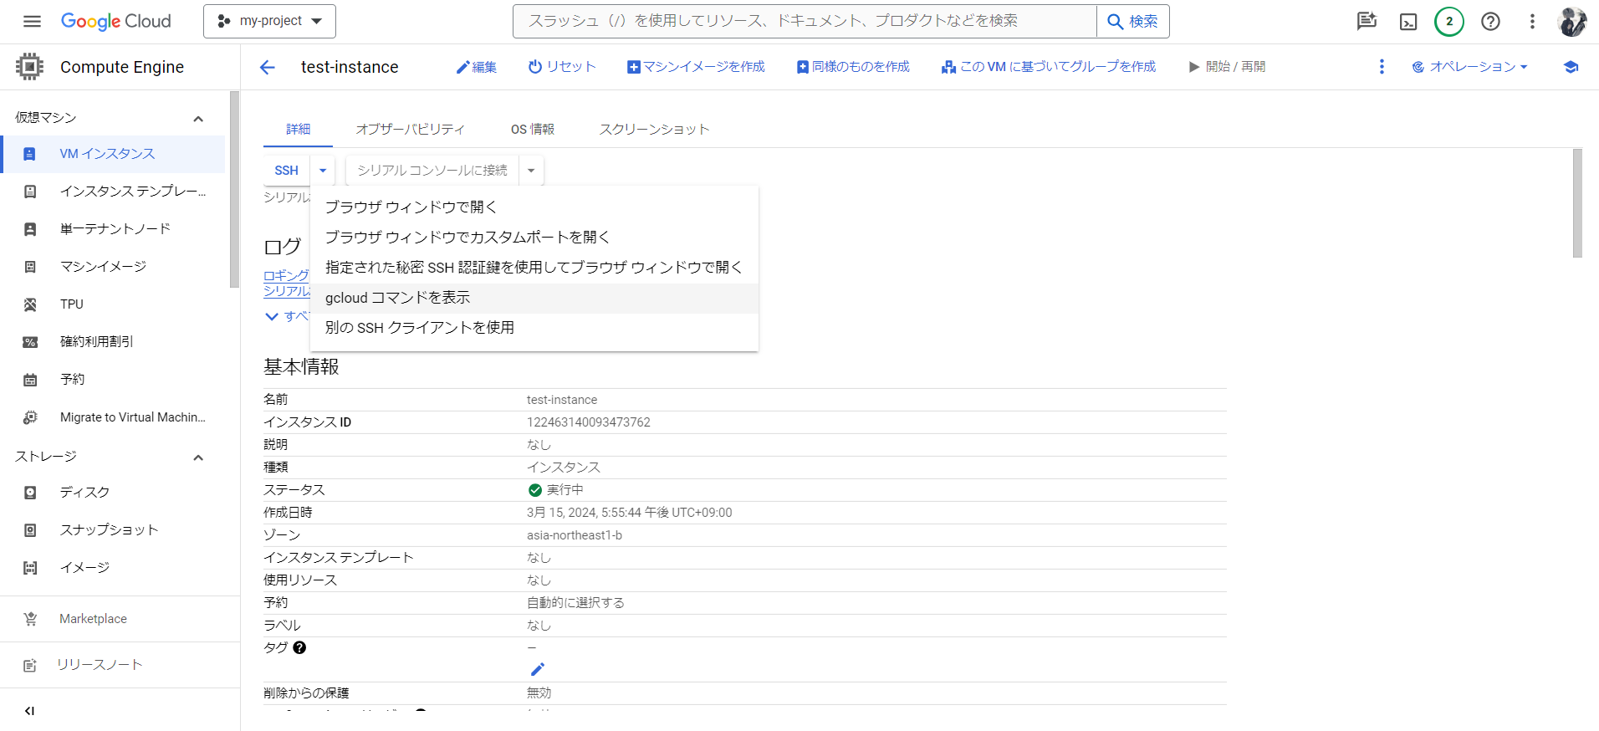Click 編集 edit button

coord(476,67)
